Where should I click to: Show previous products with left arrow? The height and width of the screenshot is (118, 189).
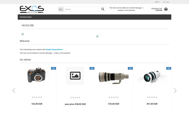pyautogui.click(x=14, y=91)
